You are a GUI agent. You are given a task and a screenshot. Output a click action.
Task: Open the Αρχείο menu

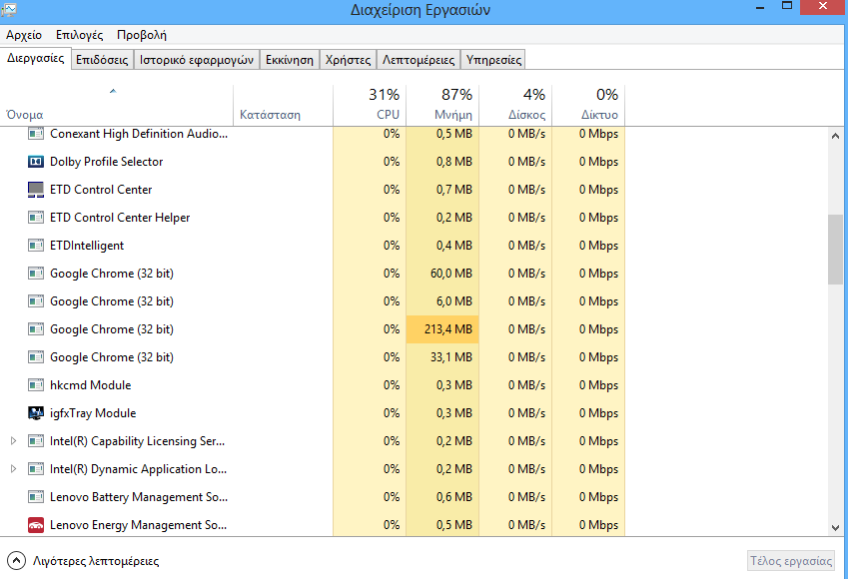point(24,35)
